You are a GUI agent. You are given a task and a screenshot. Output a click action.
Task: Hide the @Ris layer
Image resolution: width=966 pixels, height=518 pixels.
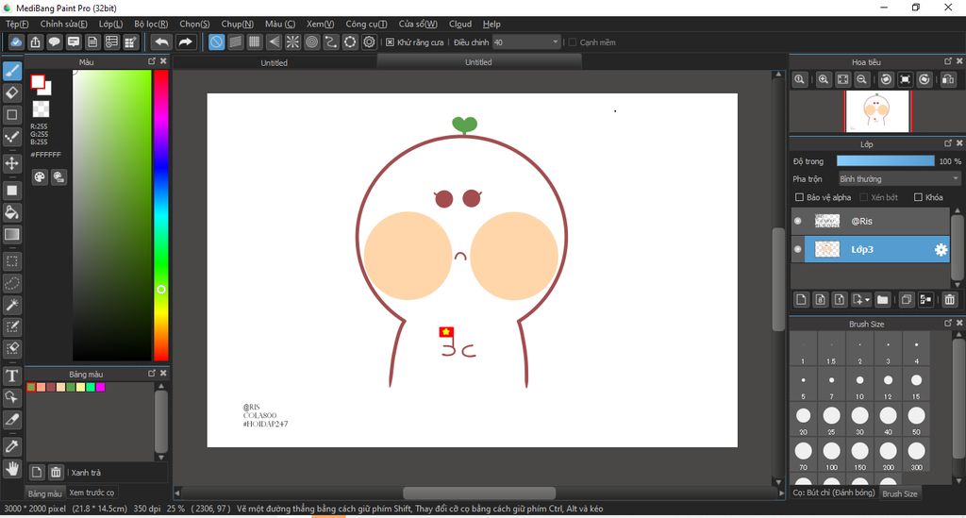pos(798,221)
